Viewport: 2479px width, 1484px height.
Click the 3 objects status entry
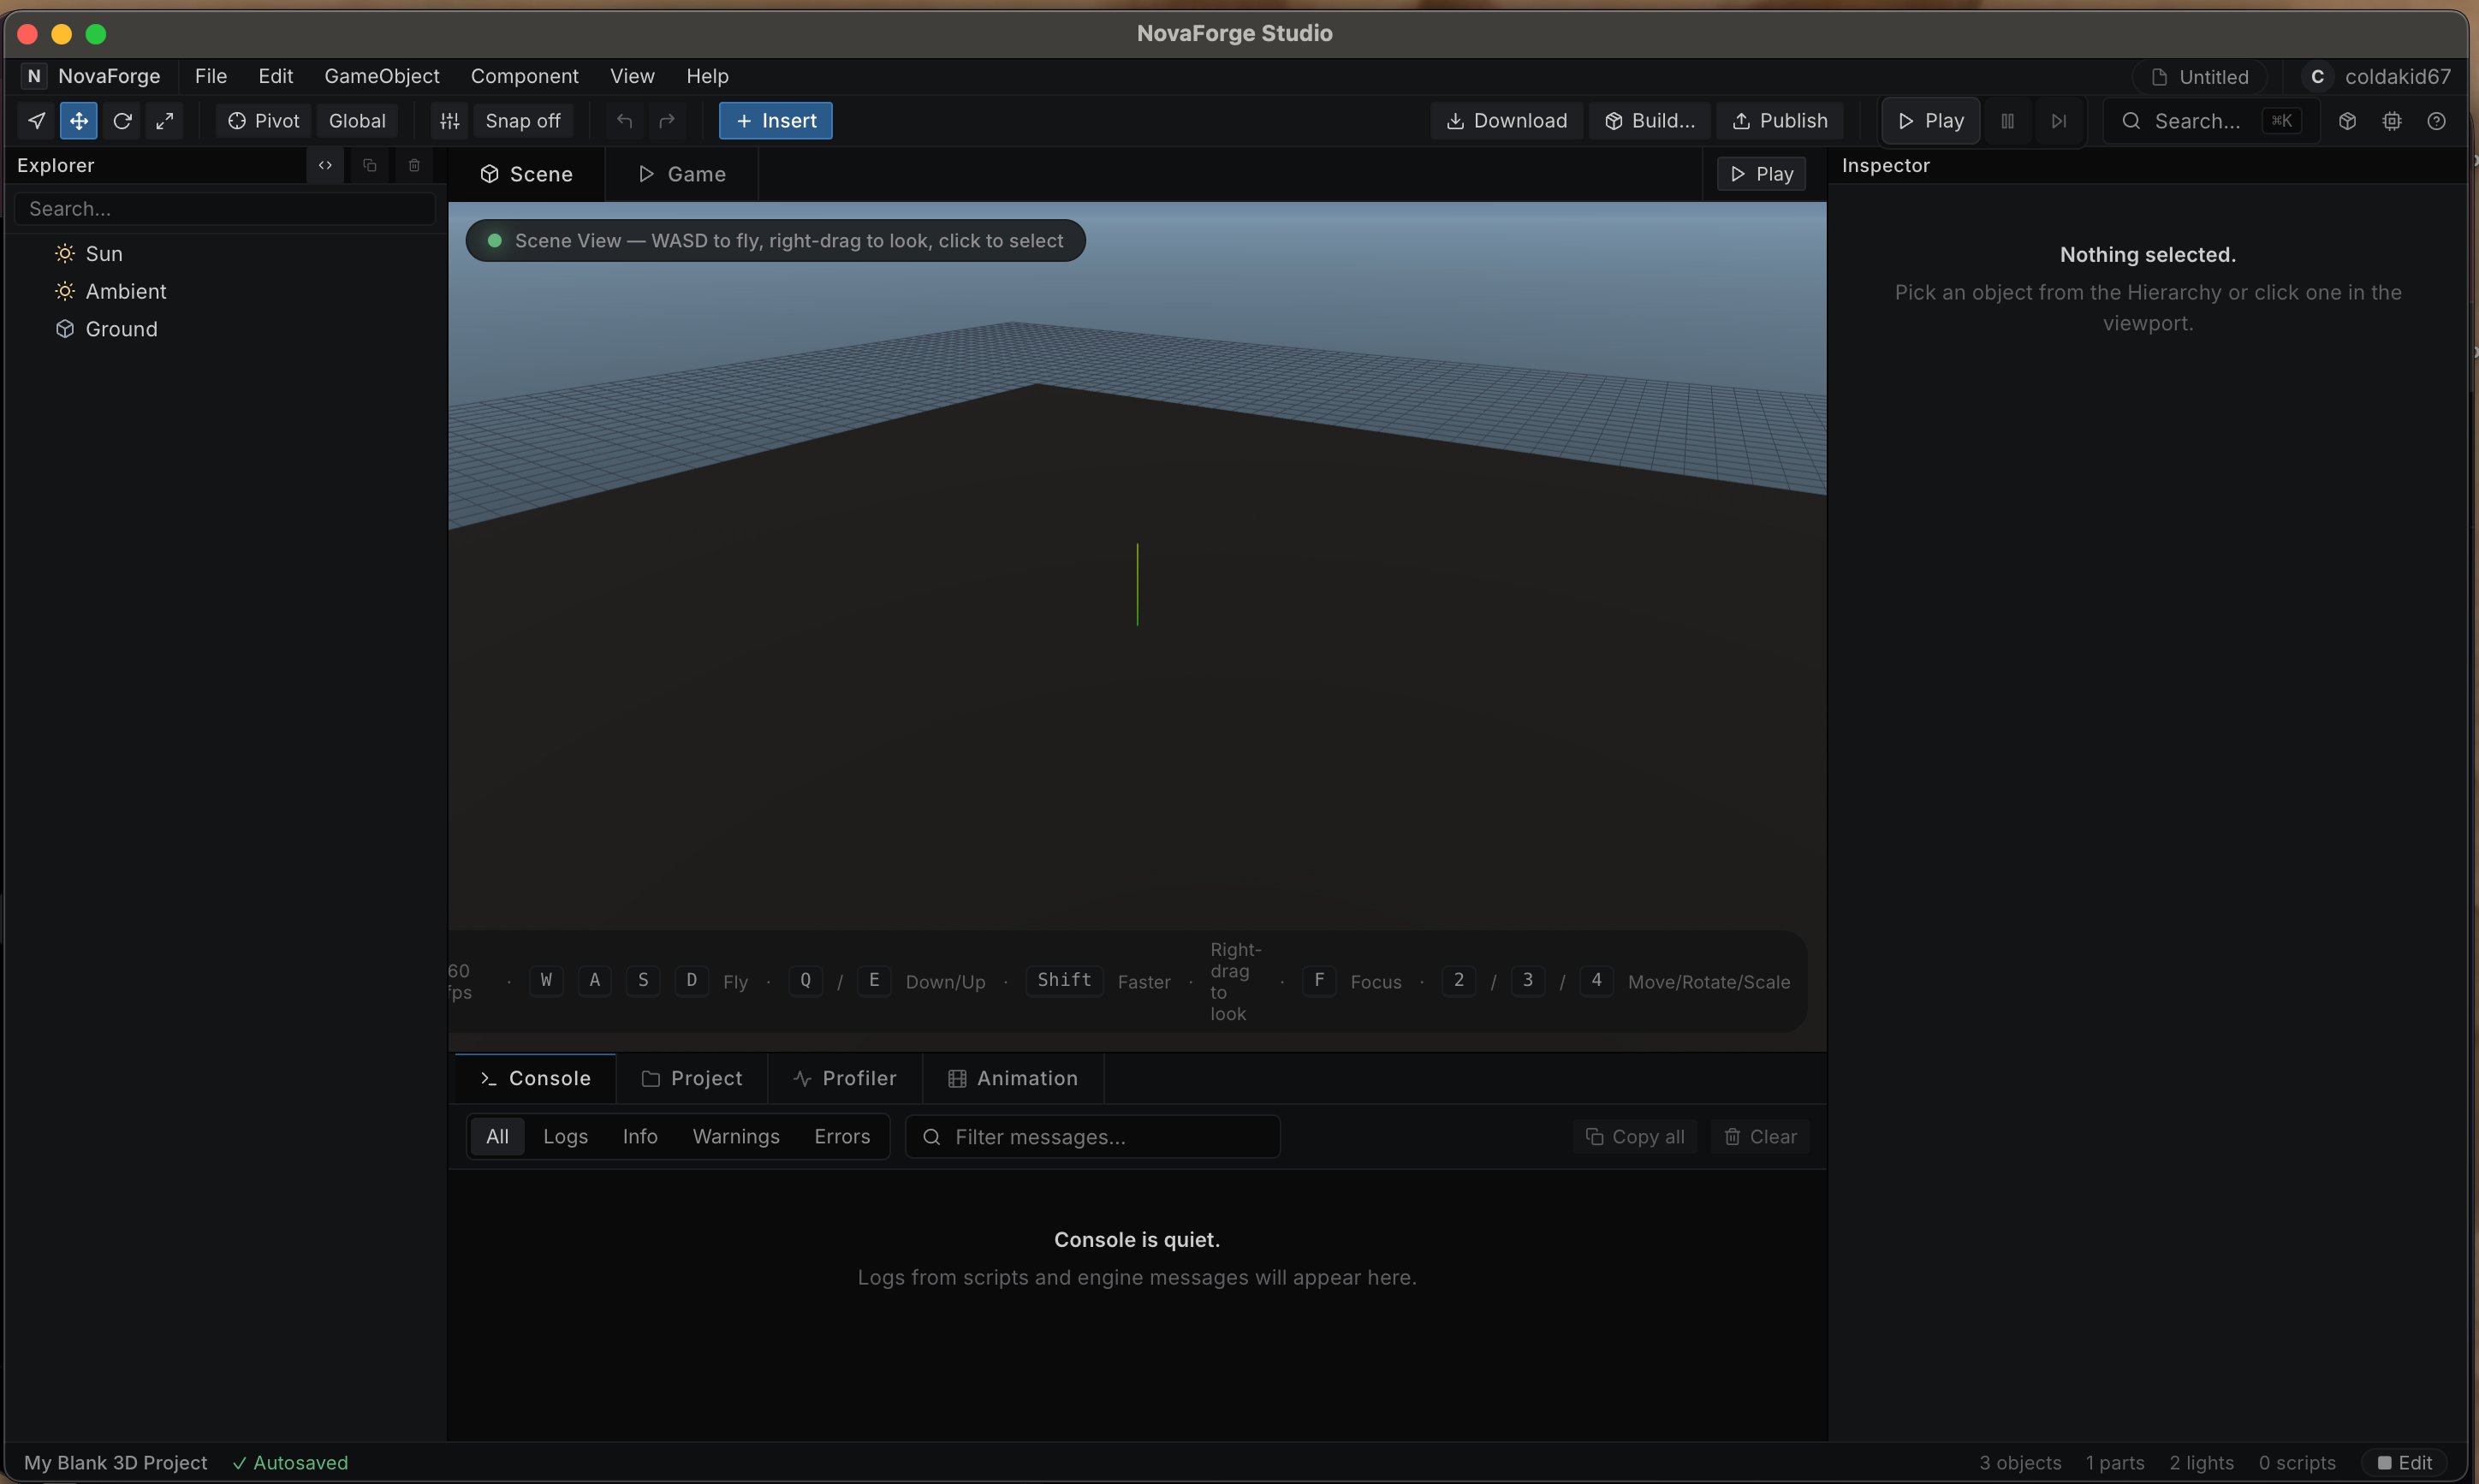coord(2020,1463)
